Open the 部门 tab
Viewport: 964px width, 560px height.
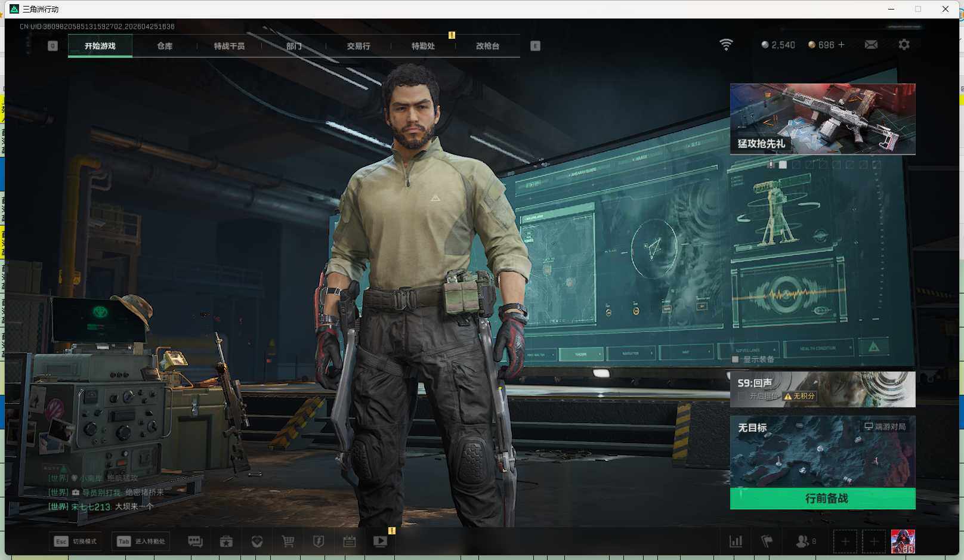coord(293,46)
